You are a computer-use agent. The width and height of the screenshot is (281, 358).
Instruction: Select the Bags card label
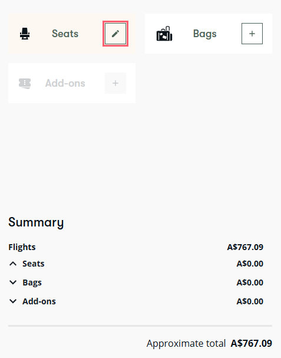coord(205,34)
